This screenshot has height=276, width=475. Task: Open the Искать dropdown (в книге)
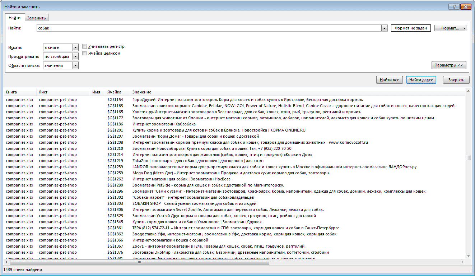[x=75, y=47]
